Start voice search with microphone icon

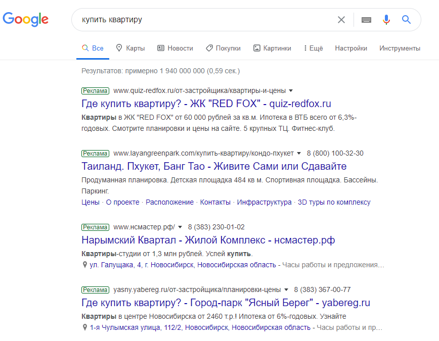[x=386, y=20]
